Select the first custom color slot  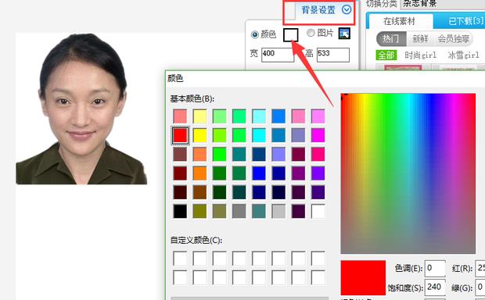pyautogui.click(x=180, y=259)
